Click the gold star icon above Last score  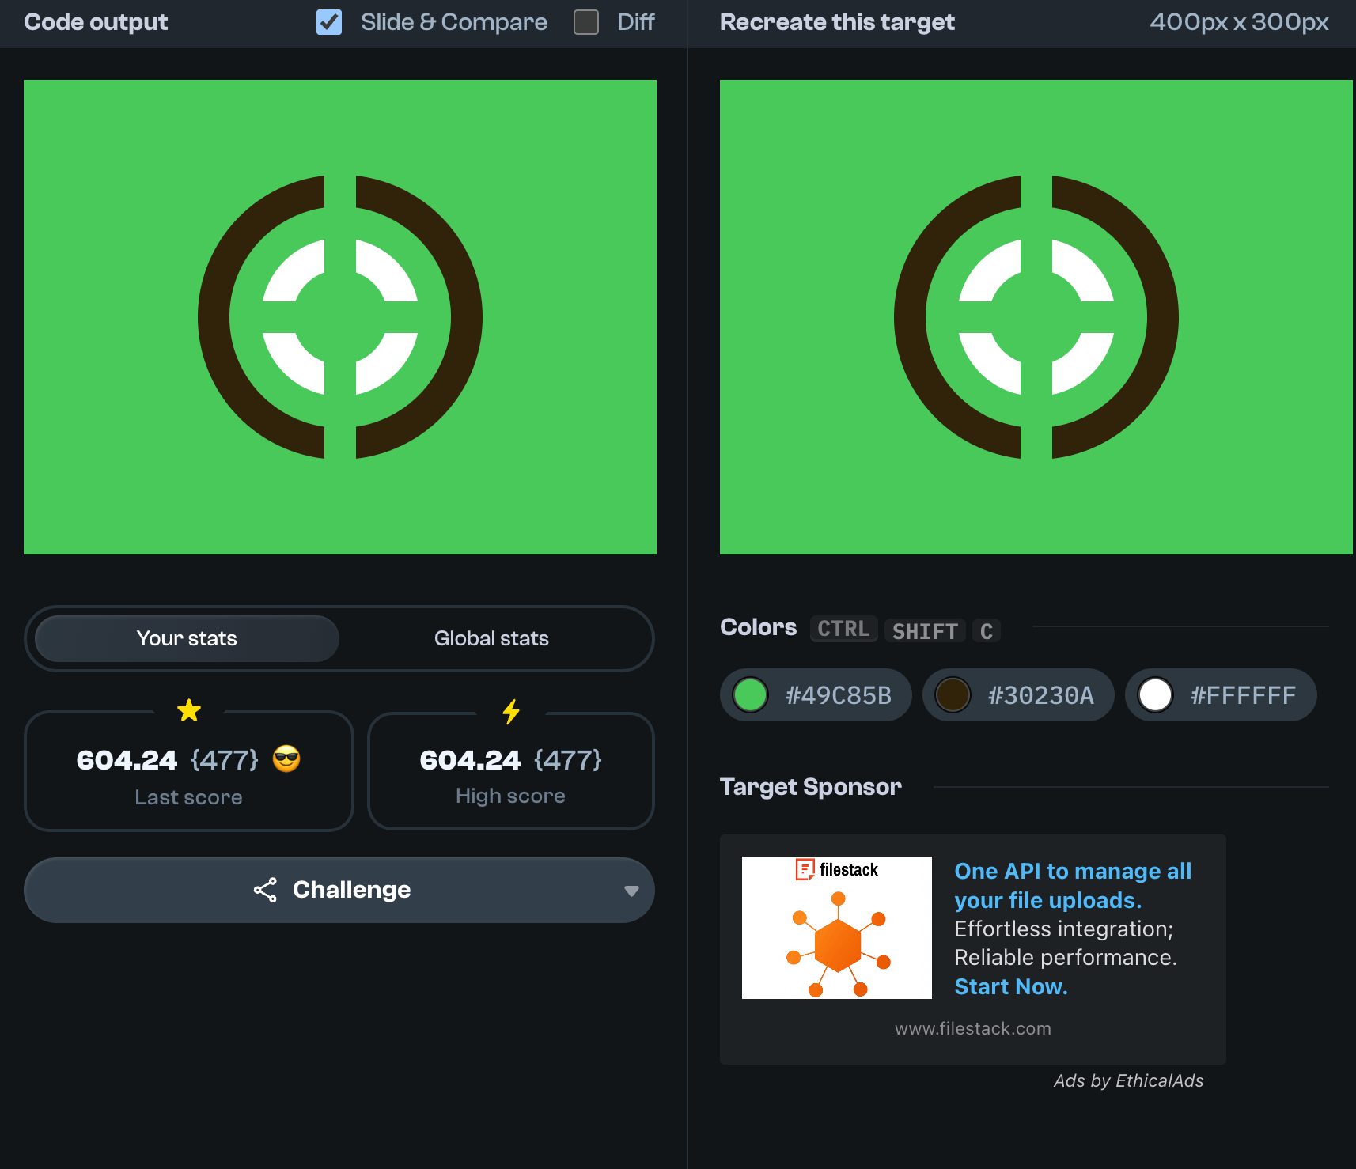pos(189,710)
